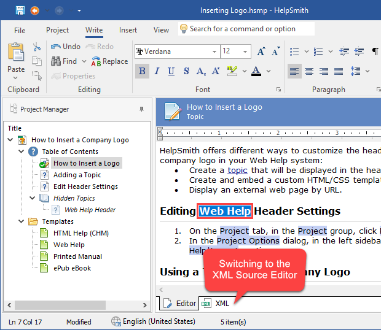Click the increase indent icon

[359, 52]
